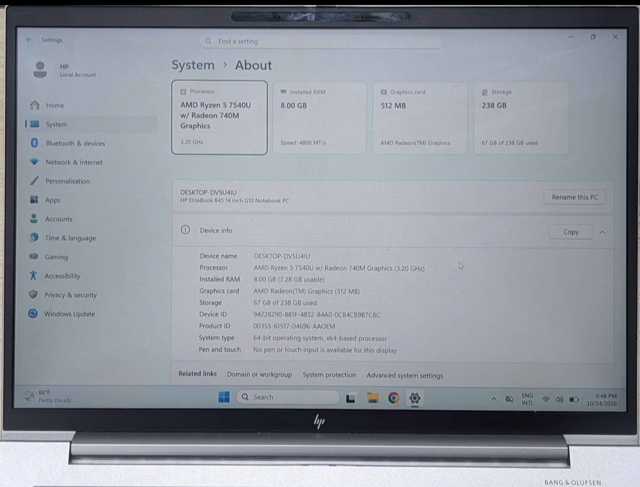Open File Explorer from taskbar
Image resolution: width=640 pixels, height=487 pixels.
pyautogui.click(x=373, y=398)
